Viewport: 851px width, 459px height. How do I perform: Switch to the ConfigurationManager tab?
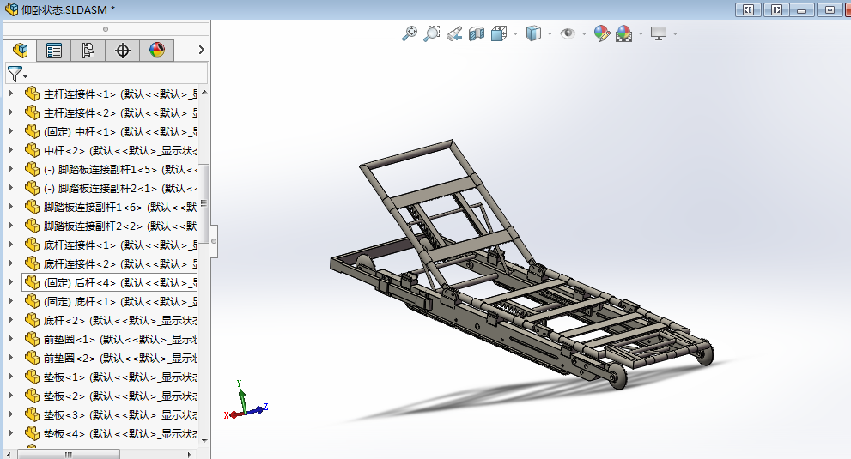(x=88, y=51)
